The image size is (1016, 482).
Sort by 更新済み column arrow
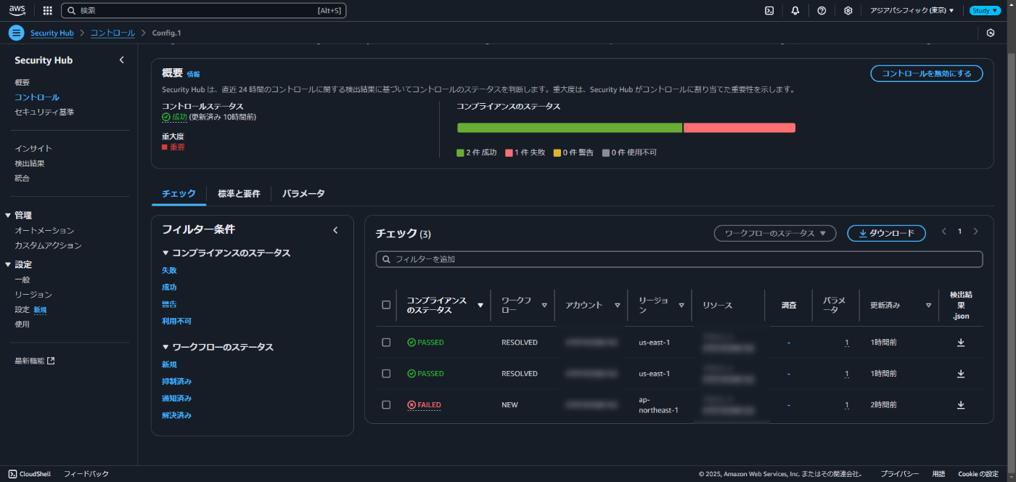928,306
